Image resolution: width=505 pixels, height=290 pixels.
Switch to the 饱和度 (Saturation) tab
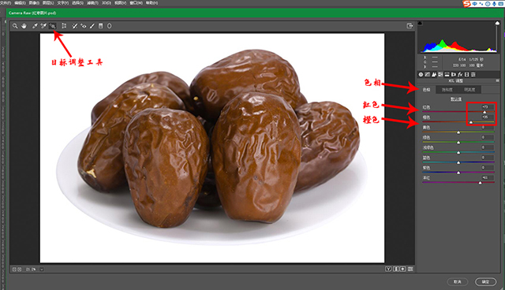(x=447, y=90)
